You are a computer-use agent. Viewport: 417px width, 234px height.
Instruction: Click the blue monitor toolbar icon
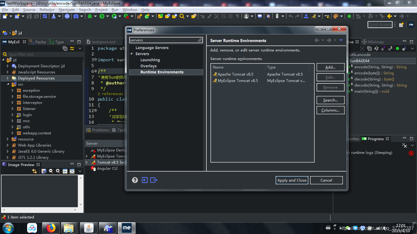(260, 16)
